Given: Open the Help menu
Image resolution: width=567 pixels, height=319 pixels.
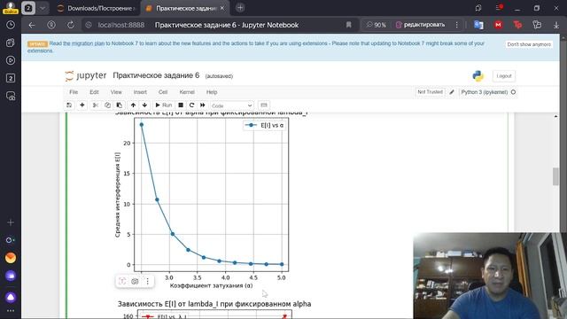Looking at the screenshot, I should tap(212, 92).
